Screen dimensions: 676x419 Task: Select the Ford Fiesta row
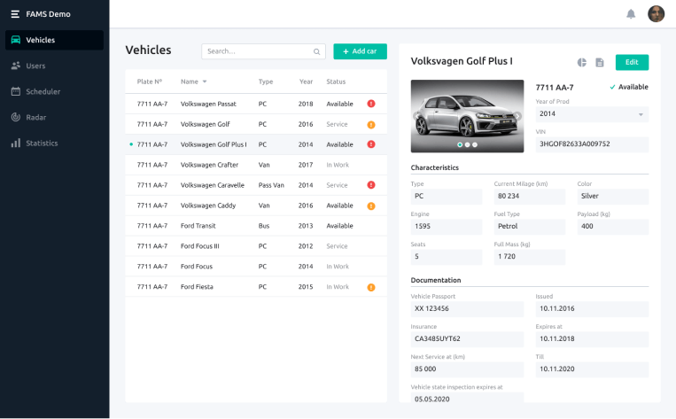256,287
